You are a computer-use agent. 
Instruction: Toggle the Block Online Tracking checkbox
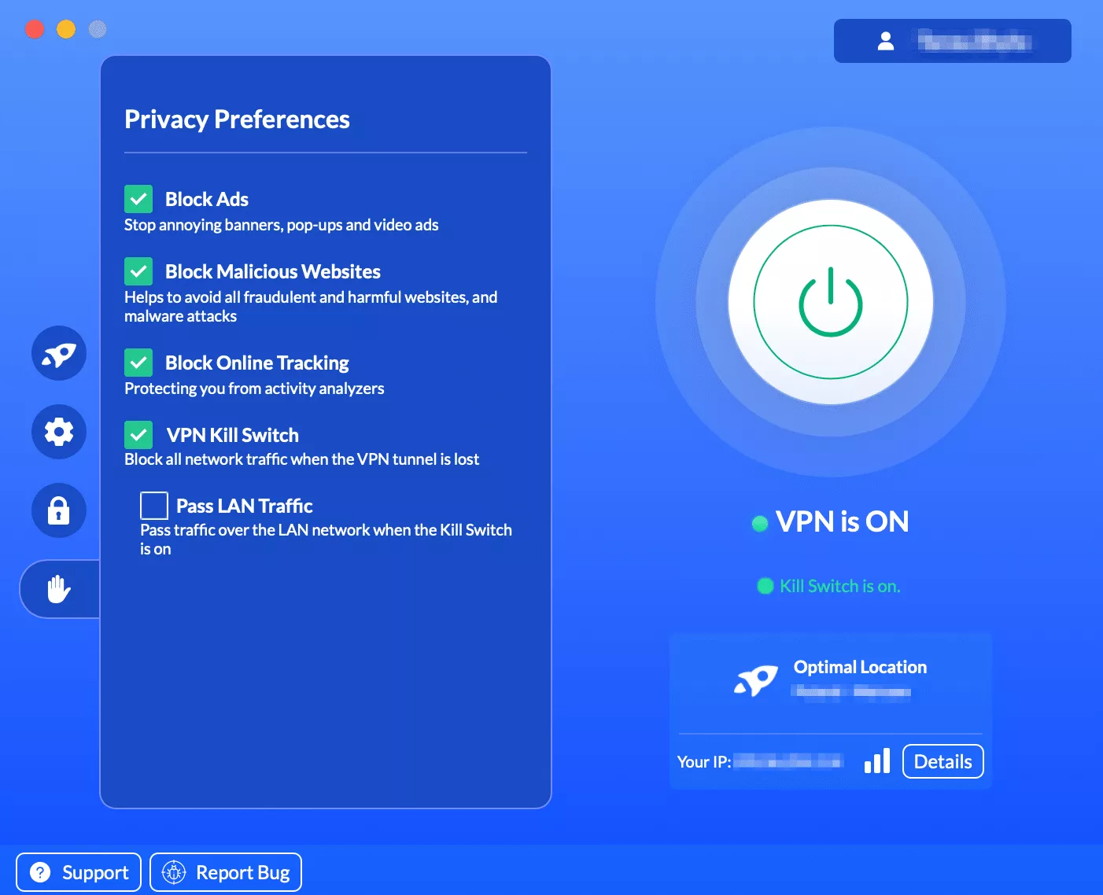pyautogui.click(x=138, y=363)
